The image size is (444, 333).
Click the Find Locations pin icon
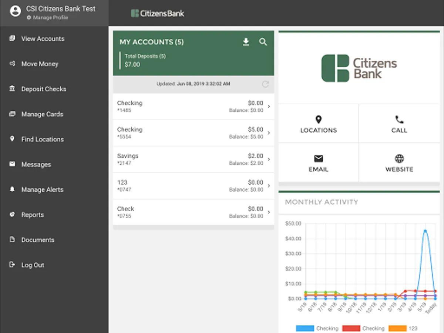12,139
